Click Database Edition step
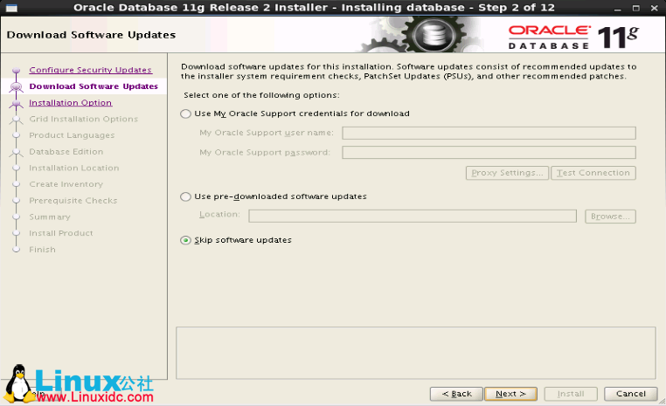The image size is (666, 406). [x=66, y=151]
